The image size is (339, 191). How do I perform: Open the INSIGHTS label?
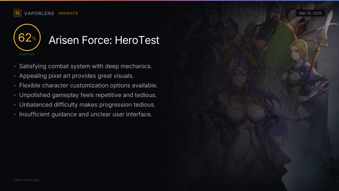(68, 13)
